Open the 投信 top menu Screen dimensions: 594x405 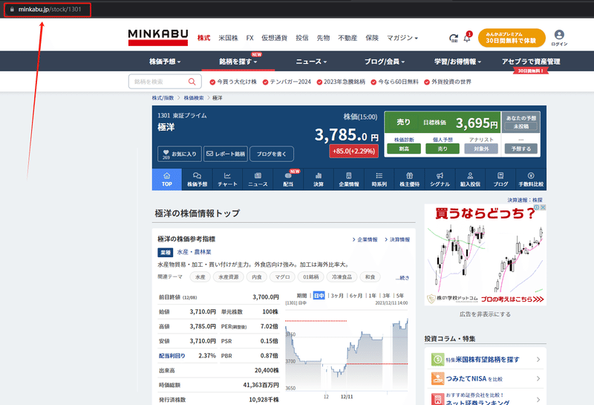[302, 38]
